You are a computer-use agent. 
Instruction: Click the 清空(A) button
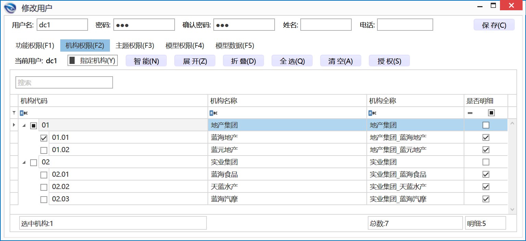[x=341, y=61]
